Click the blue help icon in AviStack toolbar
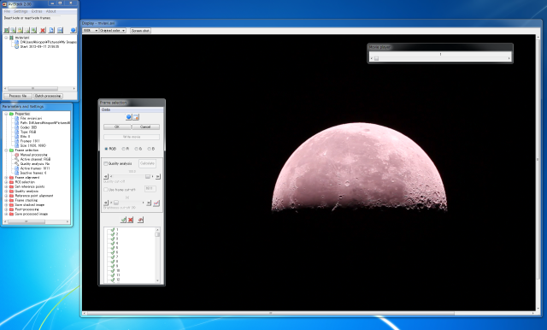The image size is (547, 330). coord(73,30)
